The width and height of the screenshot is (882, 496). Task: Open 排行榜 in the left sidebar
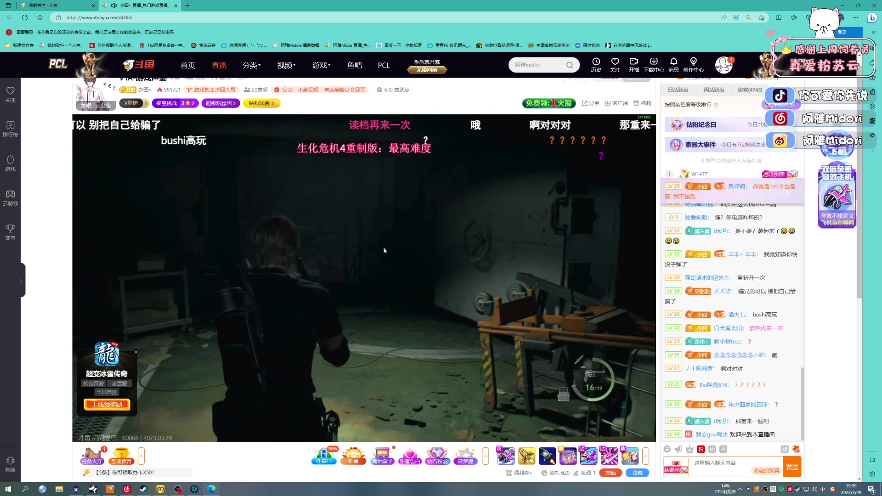[10, 129]
